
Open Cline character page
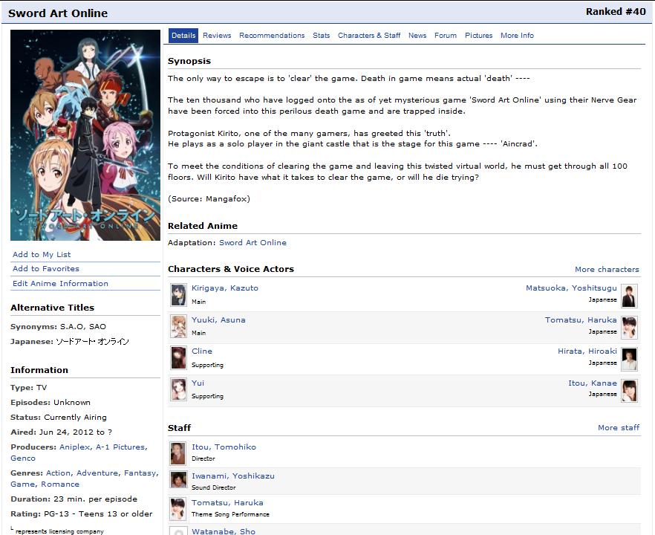(202, 351)
